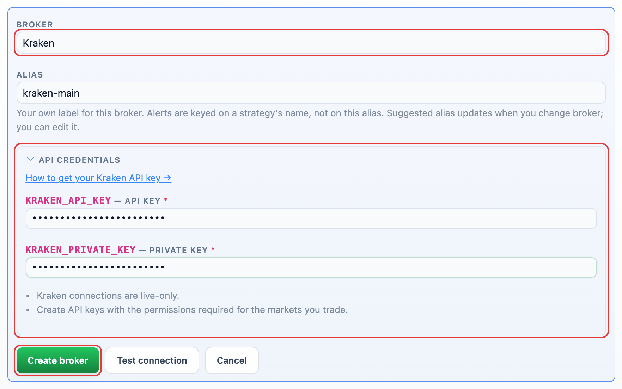
Task: Collapse the API Credentials section chevron
Action: coord(30,159)
